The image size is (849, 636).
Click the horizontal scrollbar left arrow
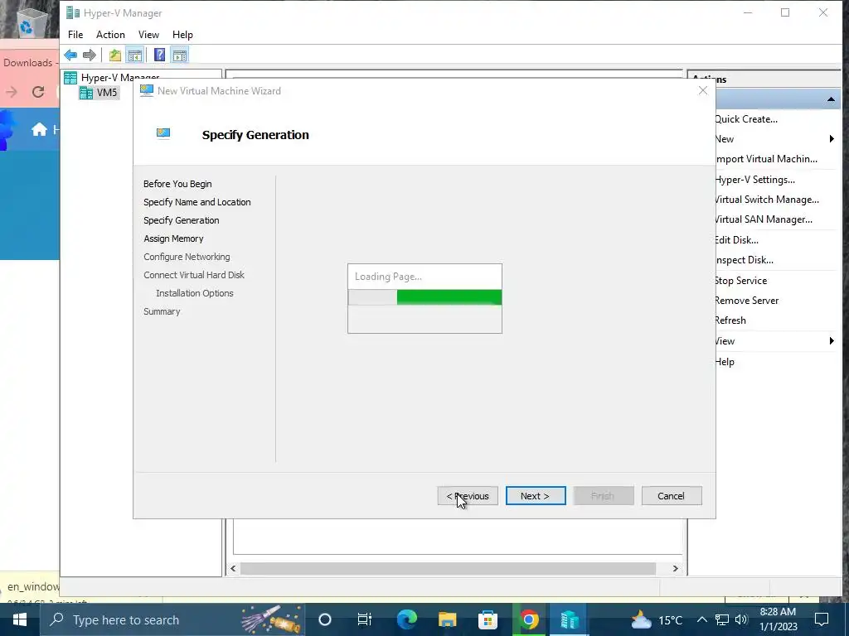pos(233,568)
